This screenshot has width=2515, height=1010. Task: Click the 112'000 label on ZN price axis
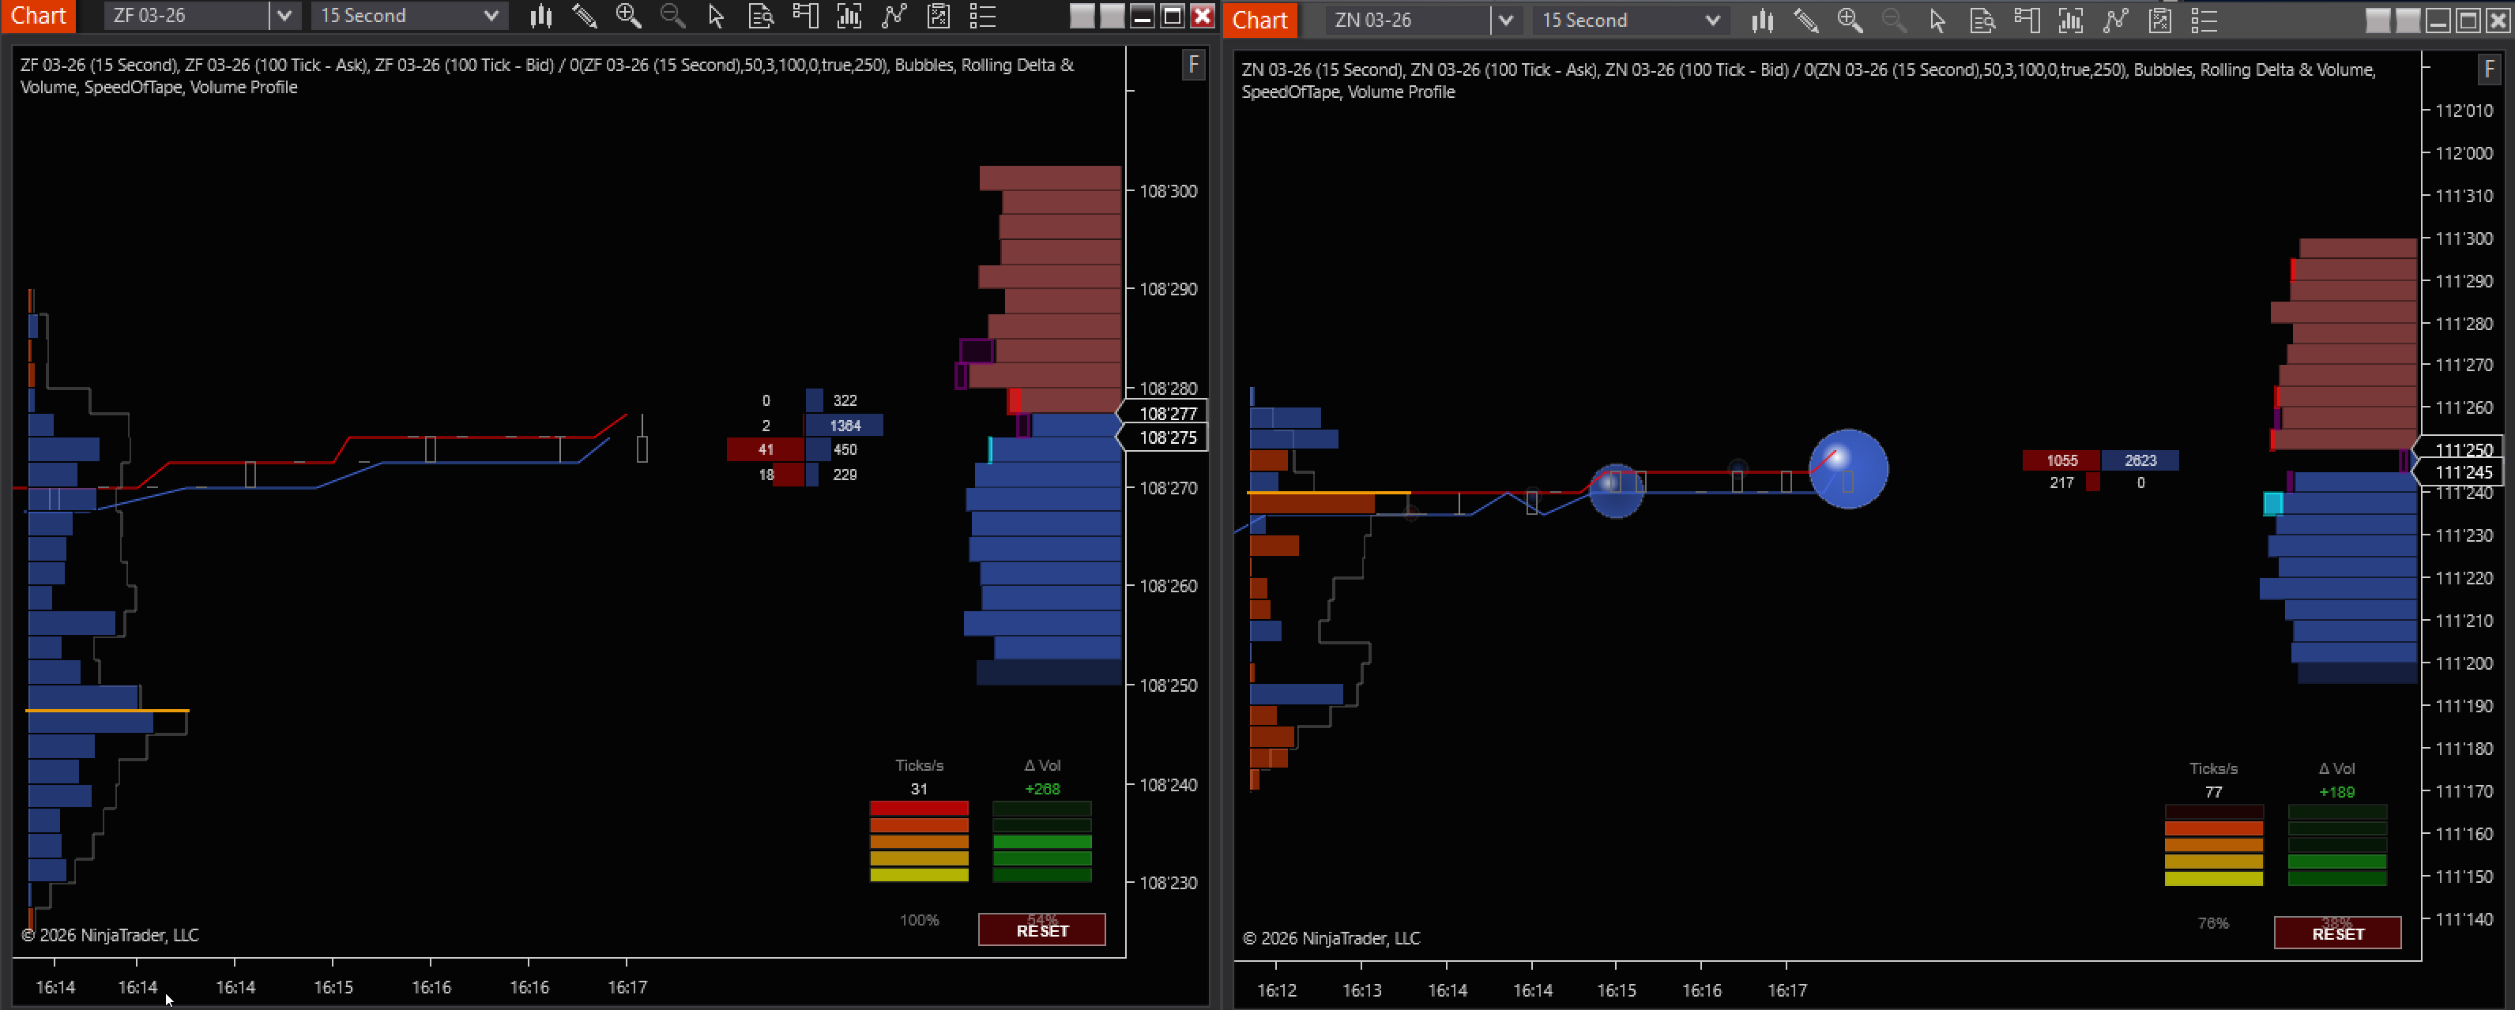pyautogui.click(x=2464, y=153)
